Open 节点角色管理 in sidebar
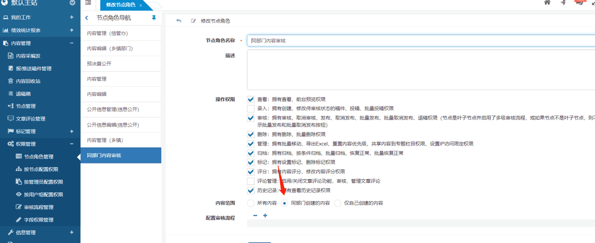The image size is (595, 243). (x=38, y=157)
